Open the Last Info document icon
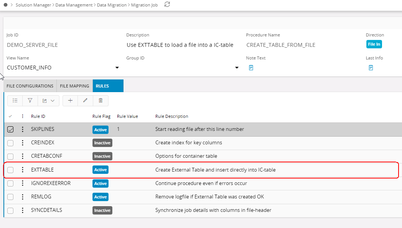The width and height of the screenshot is (402, 228). point(371,68)
